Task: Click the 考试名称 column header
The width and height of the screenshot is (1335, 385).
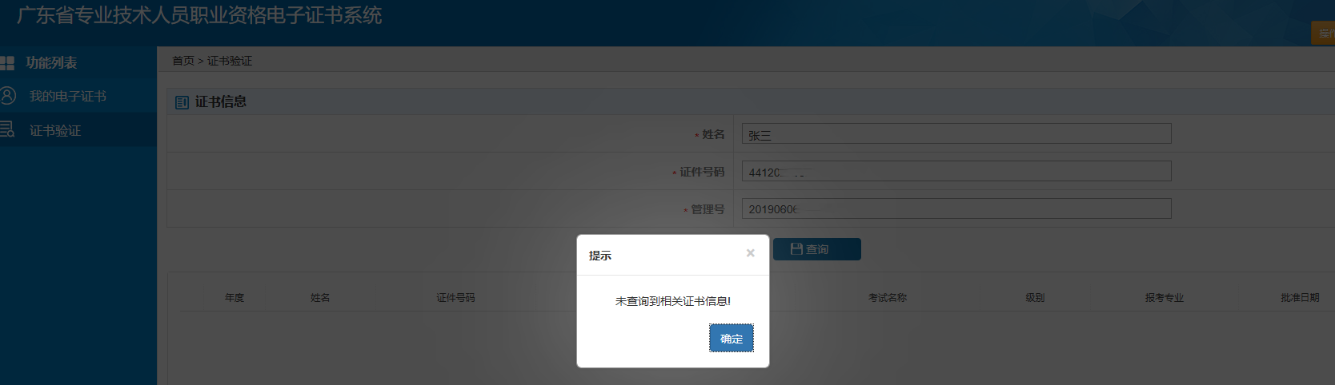Action: (x=888, y=298)
